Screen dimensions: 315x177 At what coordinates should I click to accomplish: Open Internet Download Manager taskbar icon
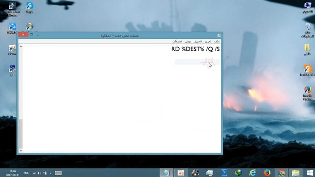click(238, 173)
